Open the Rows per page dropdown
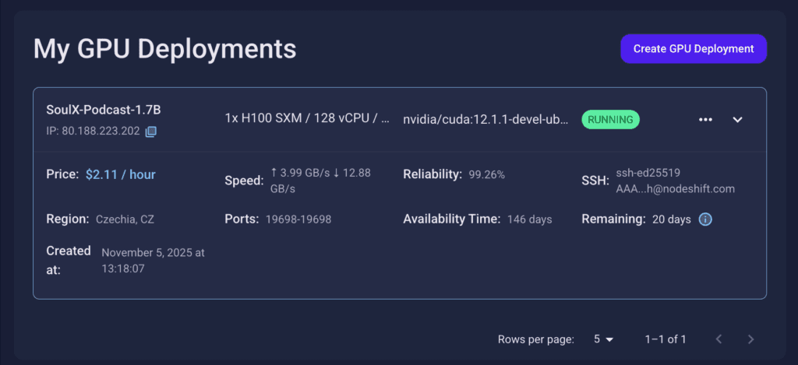The image size is (798, 365). coord(603,339)
